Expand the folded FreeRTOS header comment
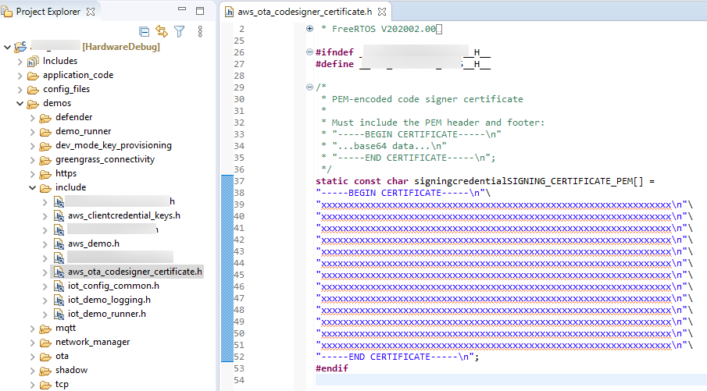 (x=310, y=29)
